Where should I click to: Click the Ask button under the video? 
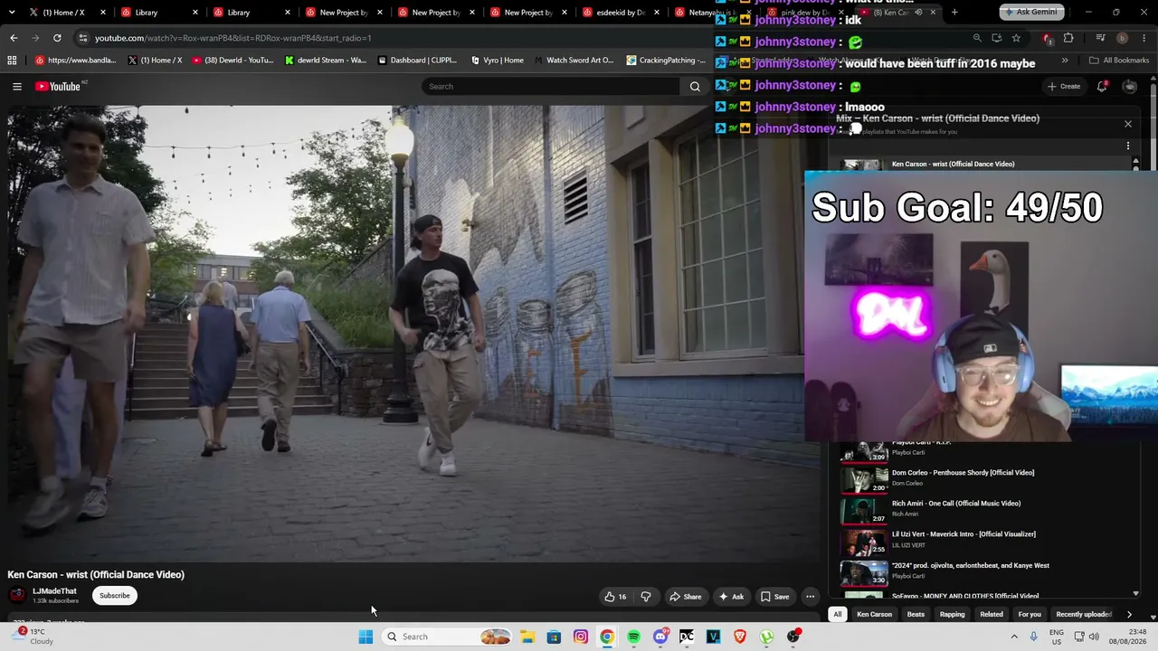pyautogui.click(x=731, y=597)
